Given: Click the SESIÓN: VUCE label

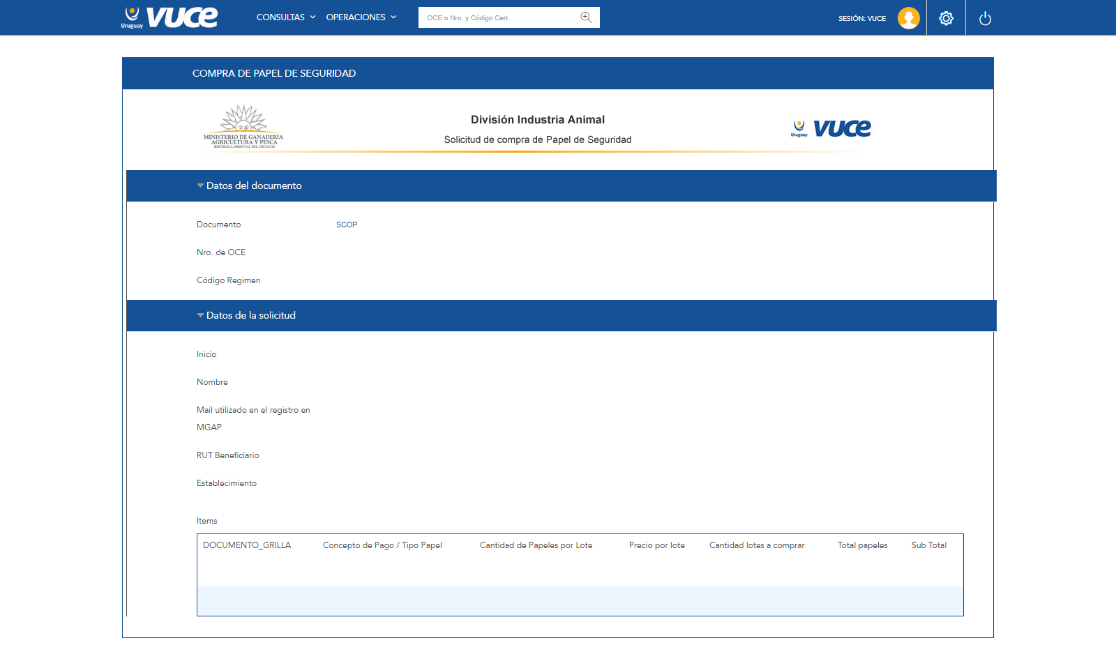Looking at the screenshot, I should (862, 18).
